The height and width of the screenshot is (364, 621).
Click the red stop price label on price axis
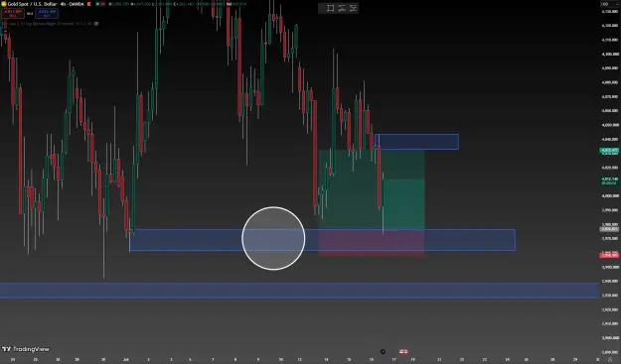click(x=609, y=255)
